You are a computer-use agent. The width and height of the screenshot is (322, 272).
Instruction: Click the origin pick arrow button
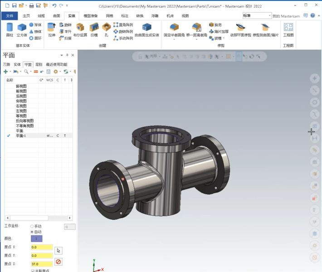coord(59,250)
